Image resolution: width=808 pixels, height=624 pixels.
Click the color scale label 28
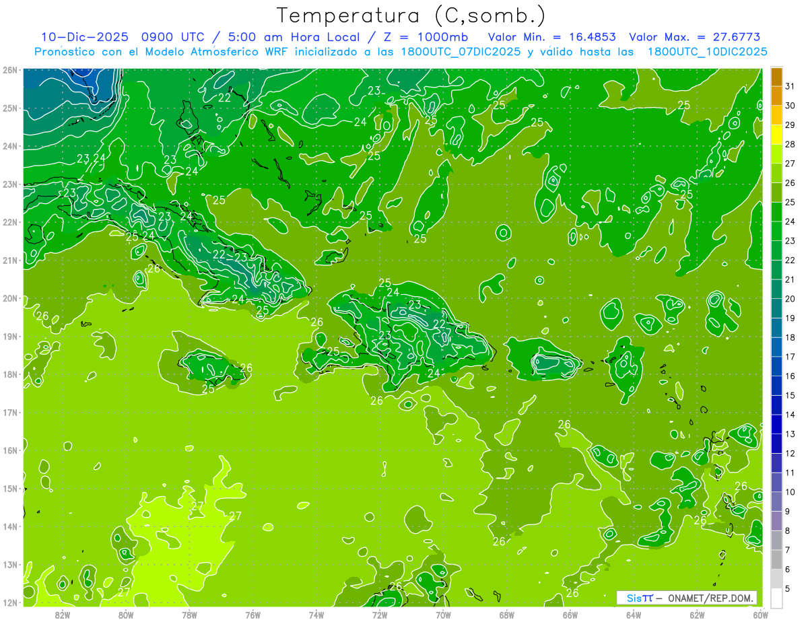click(790, 144)
